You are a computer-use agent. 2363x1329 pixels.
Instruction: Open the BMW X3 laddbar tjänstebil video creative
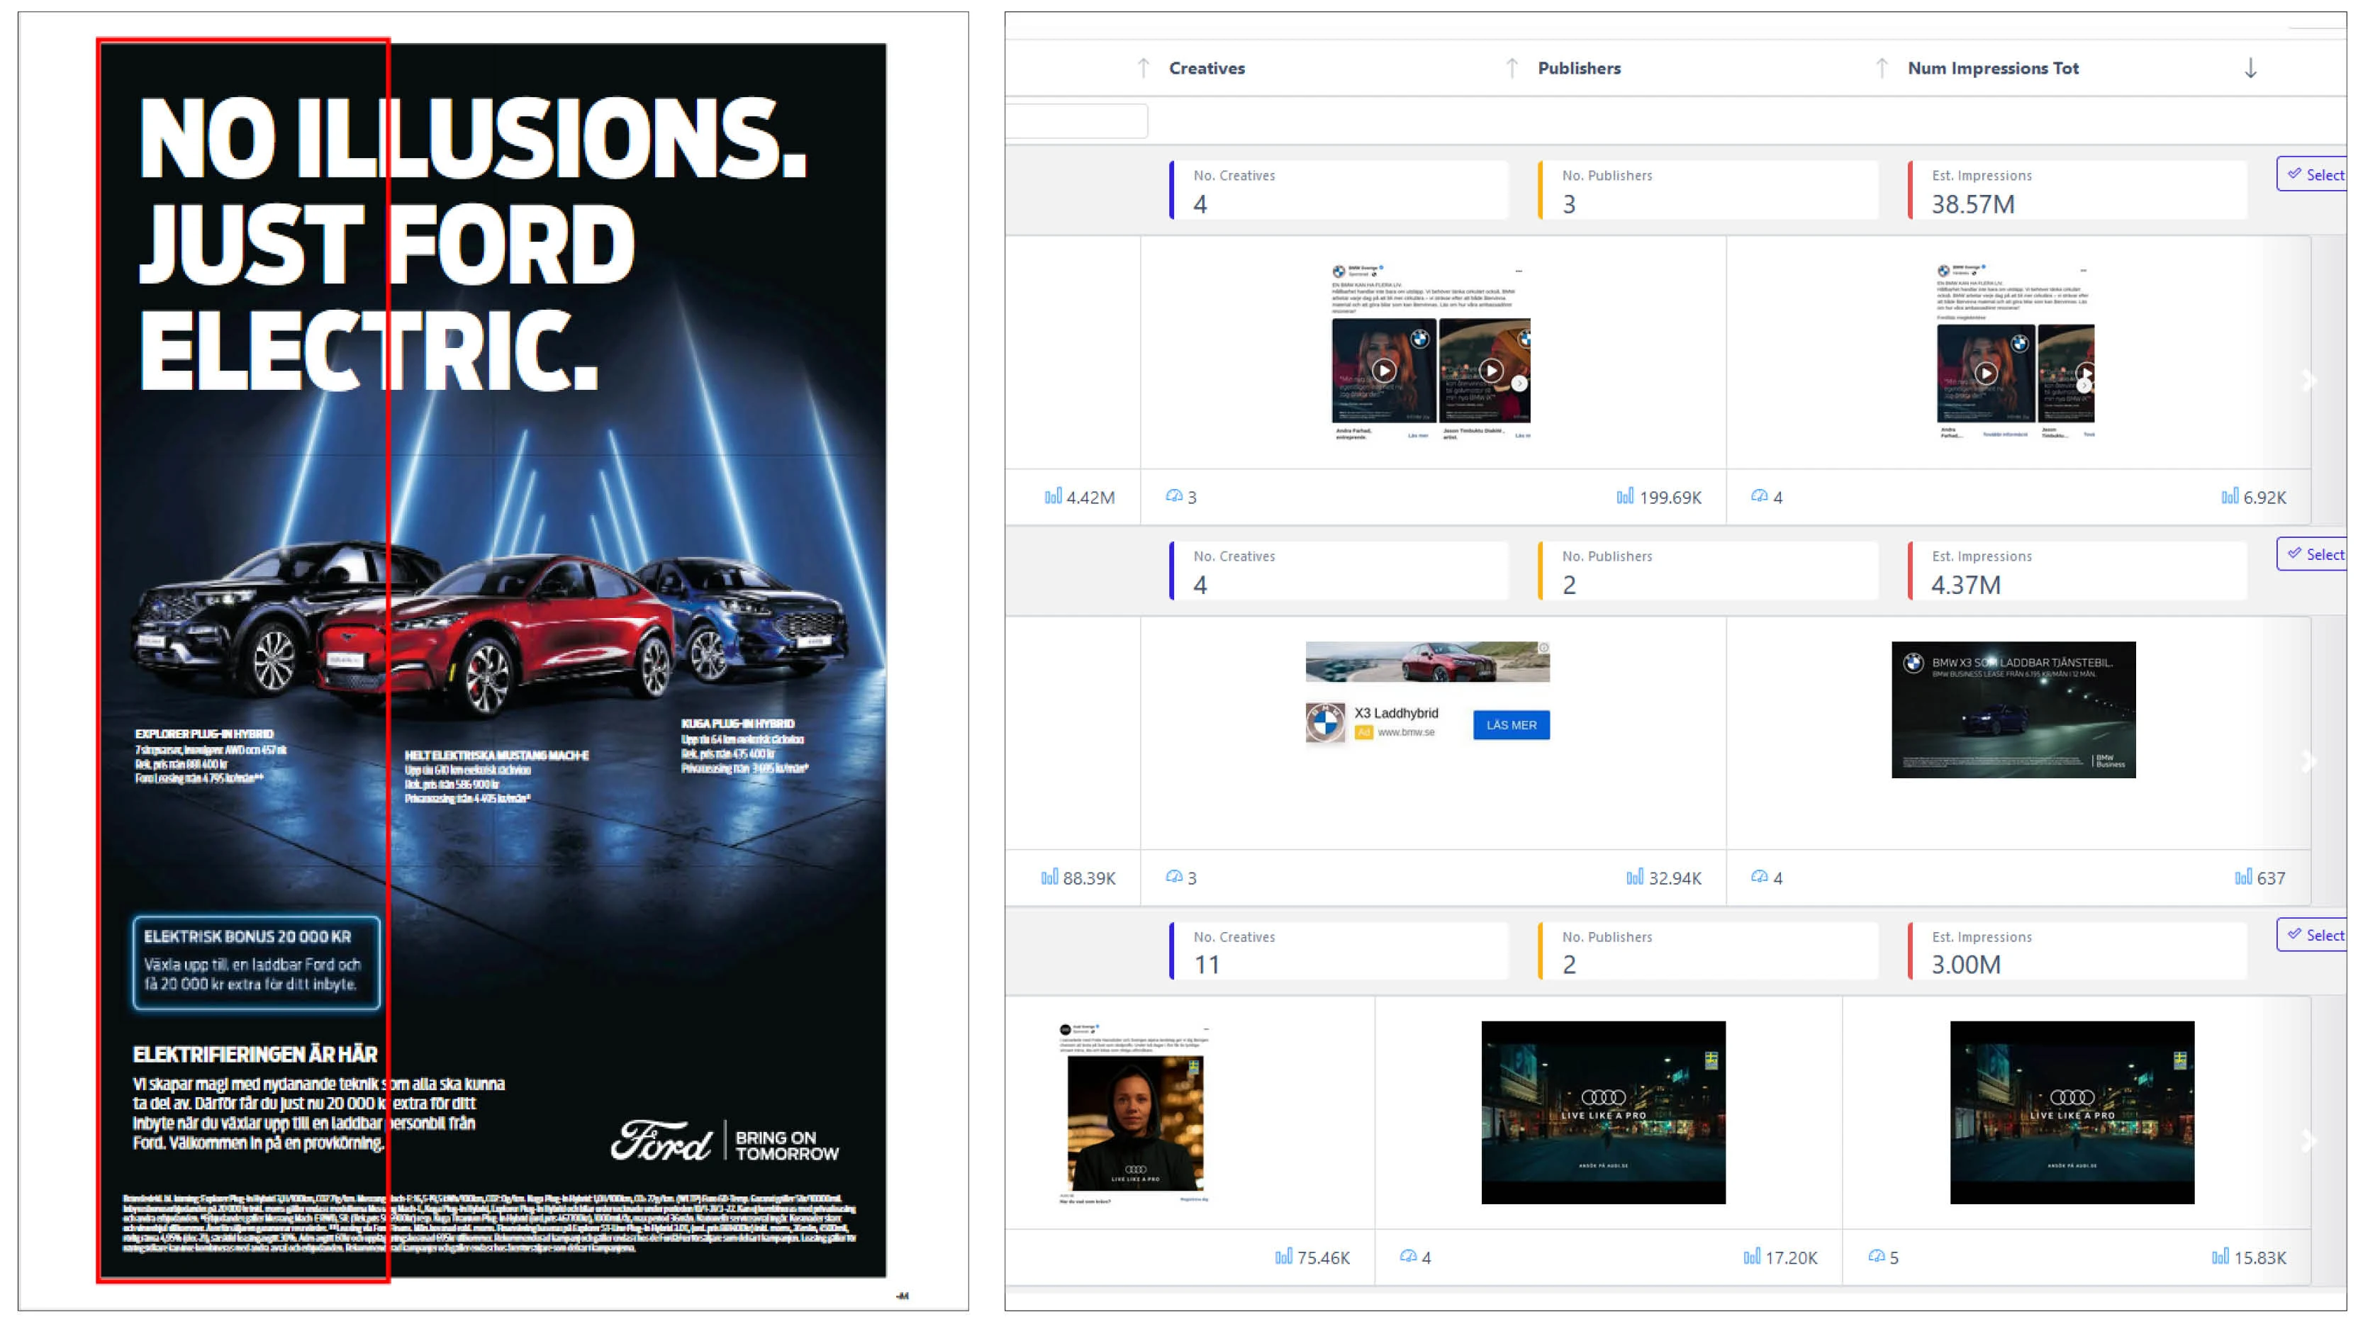[2013, 709]
